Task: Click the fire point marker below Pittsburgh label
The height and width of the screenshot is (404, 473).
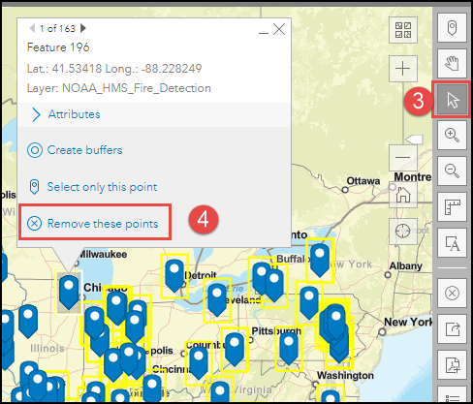Action: [289, 348]
